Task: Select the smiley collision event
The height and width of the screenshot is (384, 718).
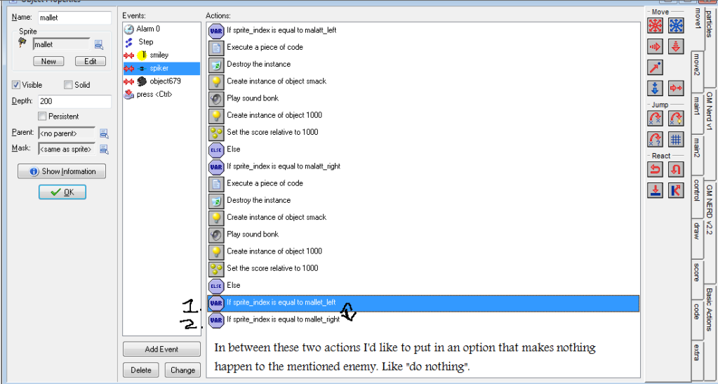Action: click(161, 55)
